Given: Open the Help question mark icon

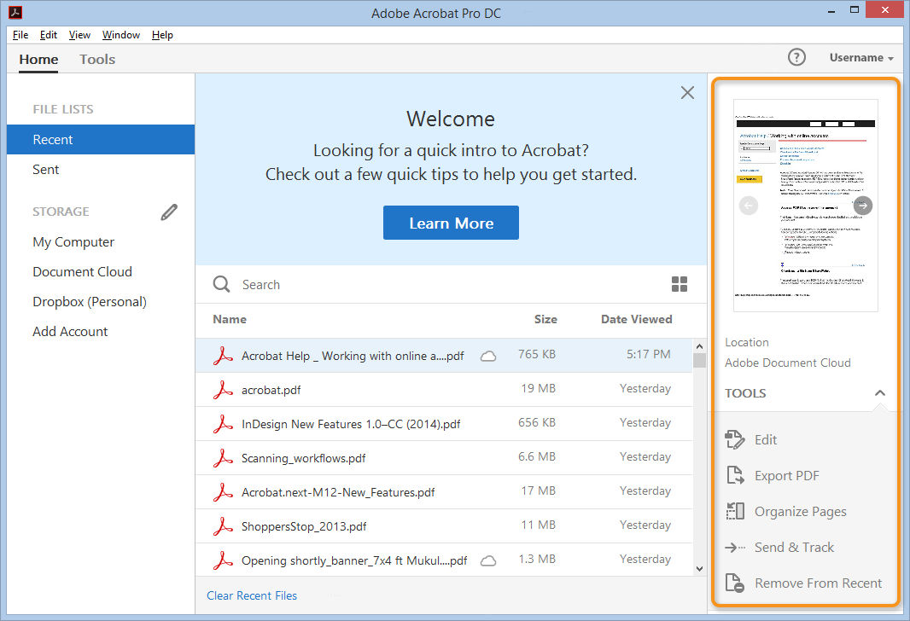Looking at the screenshot, I should pos(796,57).
